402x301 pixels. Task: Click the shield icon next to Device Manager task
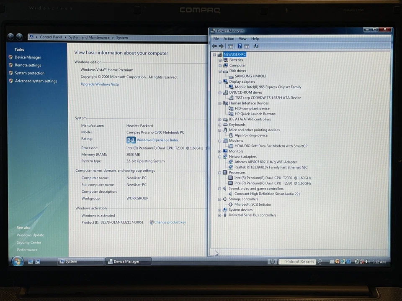(x=10, y=57)
